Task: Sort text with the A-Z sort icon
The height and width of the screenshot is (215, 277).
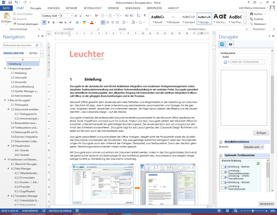Action: click(x=138, y=16)
